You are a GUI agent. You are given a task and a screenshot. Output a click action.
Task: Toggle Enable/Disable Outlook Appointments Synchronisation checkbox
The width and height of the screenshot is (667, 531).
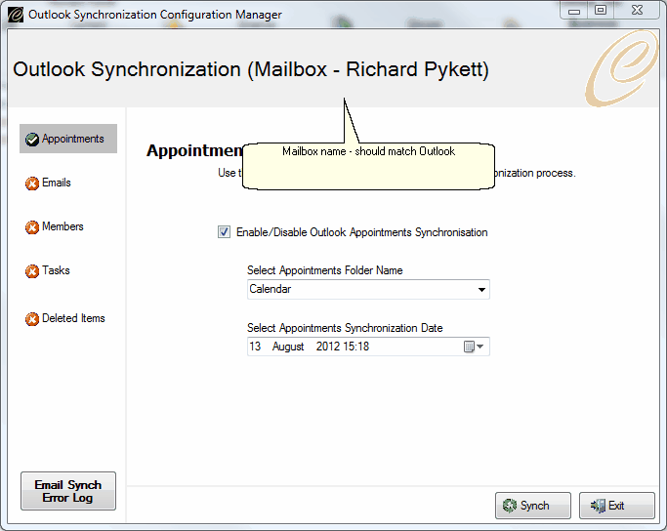point(225,232)
